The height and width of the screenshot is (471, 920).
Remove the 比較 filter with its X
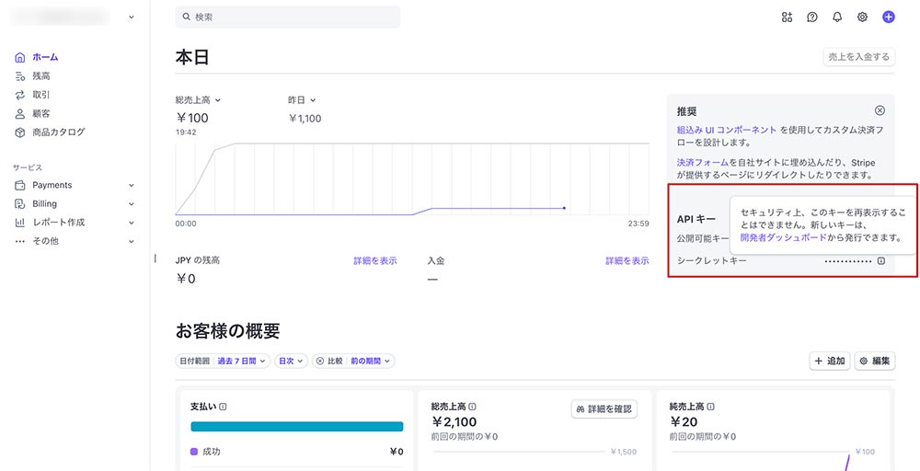(320, 362)
